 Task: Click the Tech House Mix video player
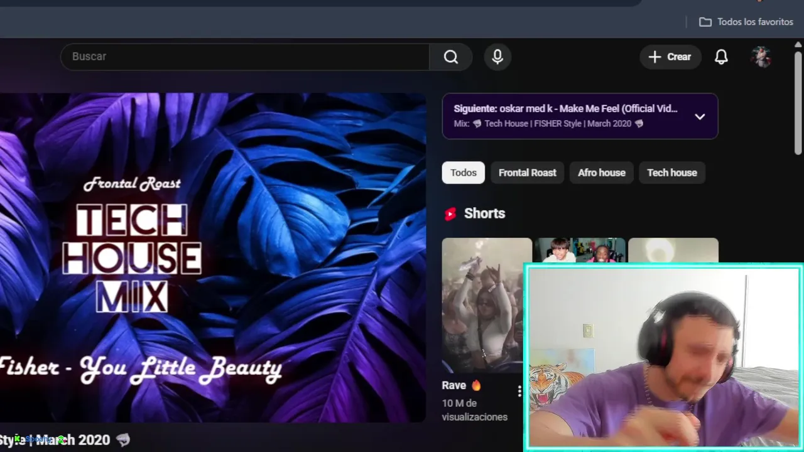click(213, 257)
